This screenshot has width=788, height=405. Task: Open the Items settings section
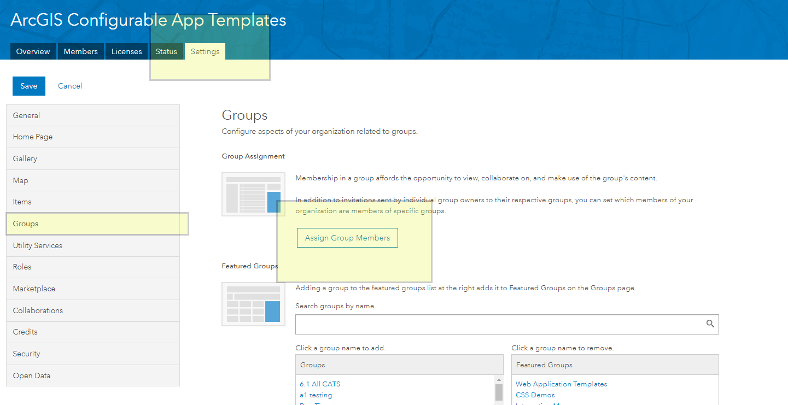93,202
